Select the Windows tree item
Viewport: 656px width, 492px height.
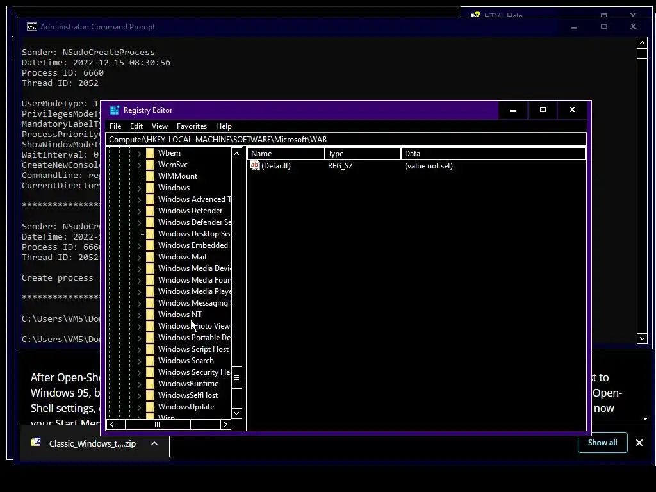click(x=174, y=188)
